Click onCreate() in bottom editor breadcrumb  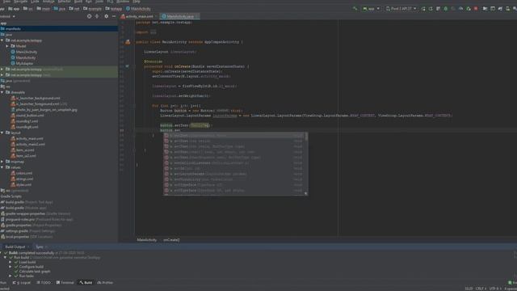(x=171, y=240)
